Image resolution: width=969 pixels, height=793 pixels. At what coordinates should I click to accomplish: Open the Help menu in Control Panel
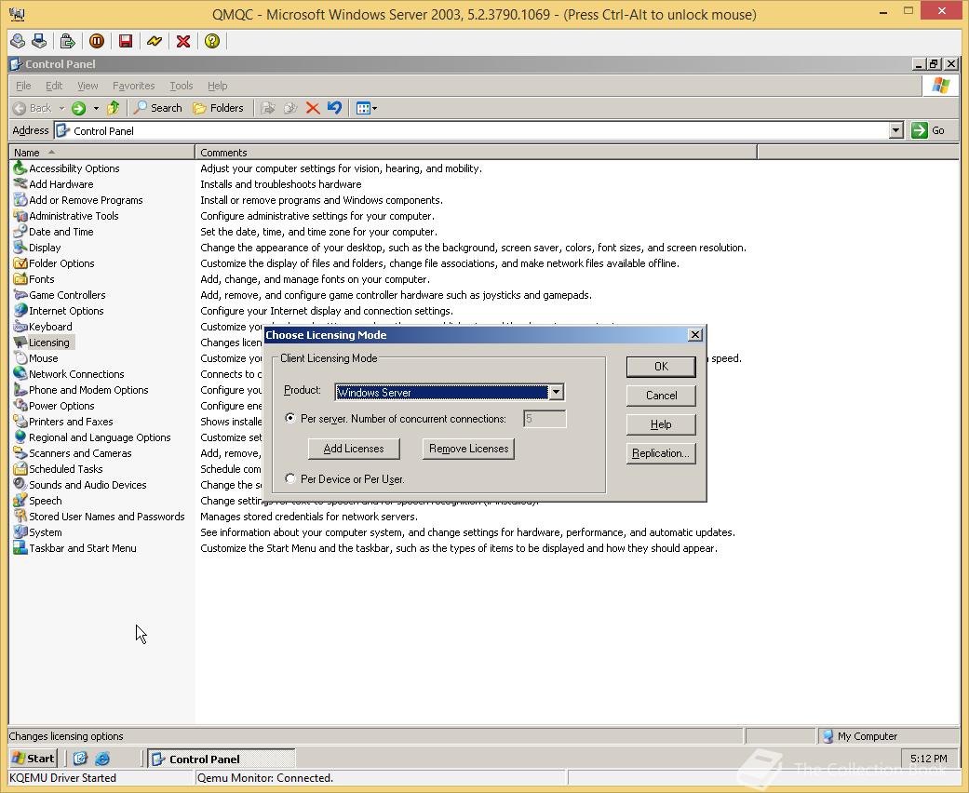pyautogui.click(x=217, y=86)
